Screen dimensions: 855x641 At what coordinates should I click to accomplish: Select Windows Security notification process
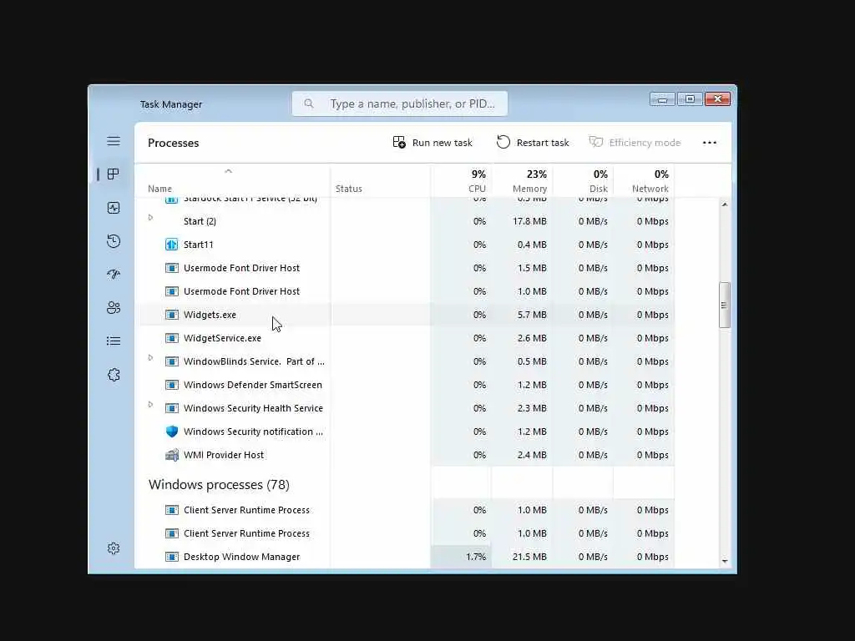pos(407,432)
